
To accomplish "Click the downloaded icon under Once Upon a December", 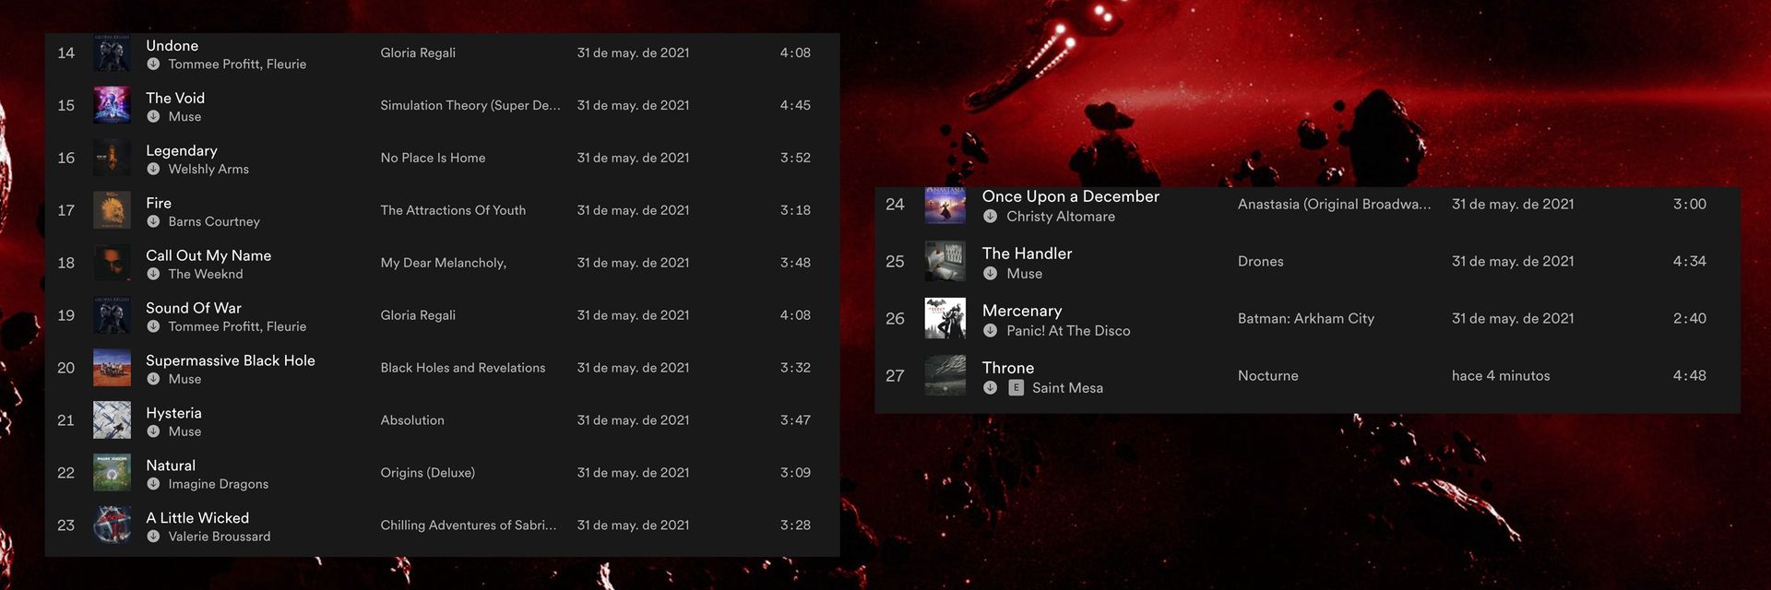I will tap(990, 217).
